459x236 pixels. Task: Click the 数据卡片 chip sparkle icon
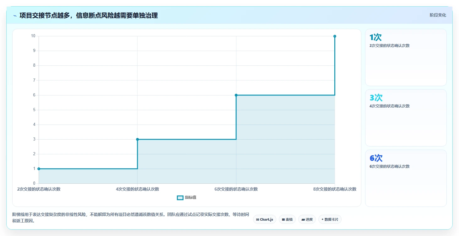[x=322, y=219]
